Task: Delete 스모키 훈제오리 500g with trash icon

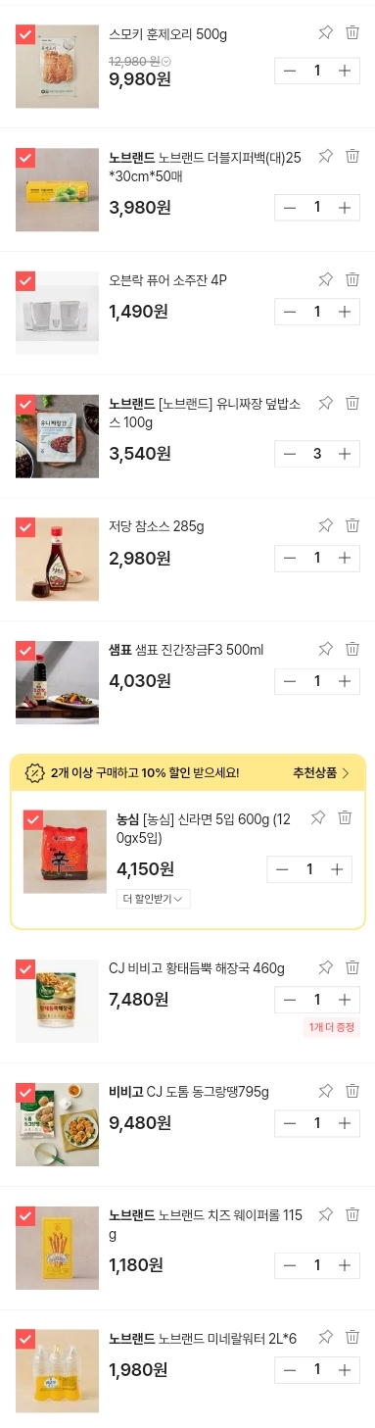Action: [x=352, y=32]
